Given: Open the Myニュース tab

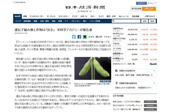Looking at the screenshot, I should click(124, 16).
